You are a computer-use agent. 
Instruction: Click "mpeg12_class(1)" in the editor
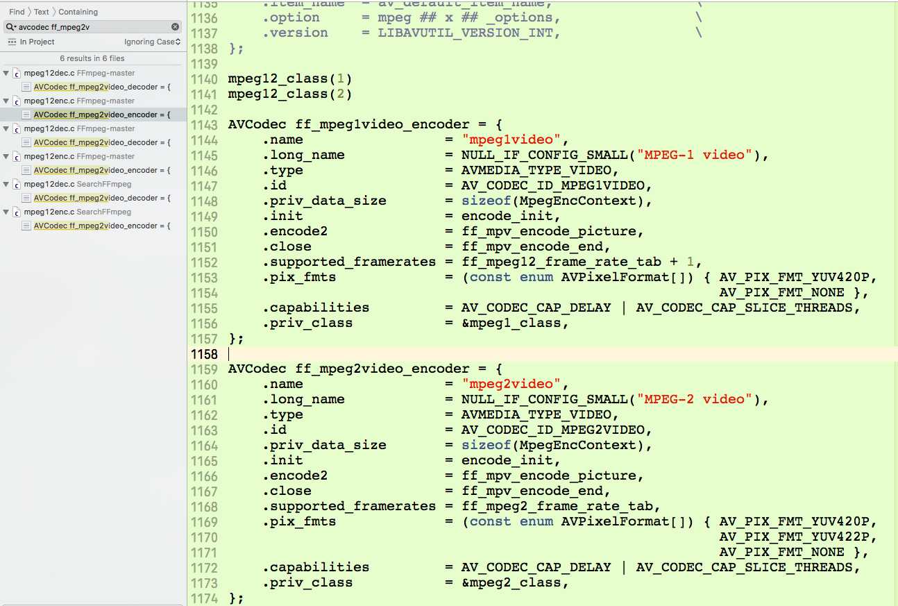coord(290,79)
